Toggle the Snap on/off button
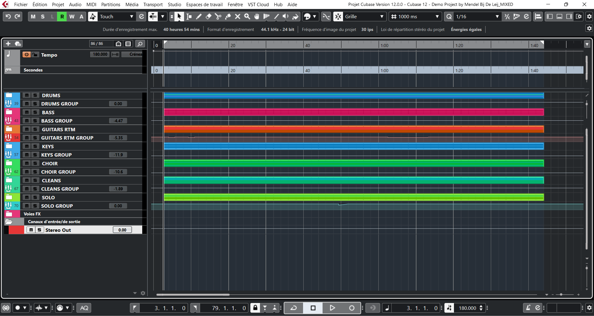The width and height of the screenshot is (594, 316). click(x=338, y=17)
